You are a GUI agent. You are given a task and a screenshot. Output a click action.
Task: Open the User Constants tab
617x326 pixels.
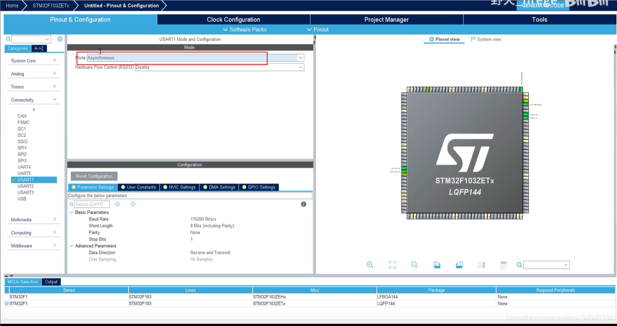139,187
